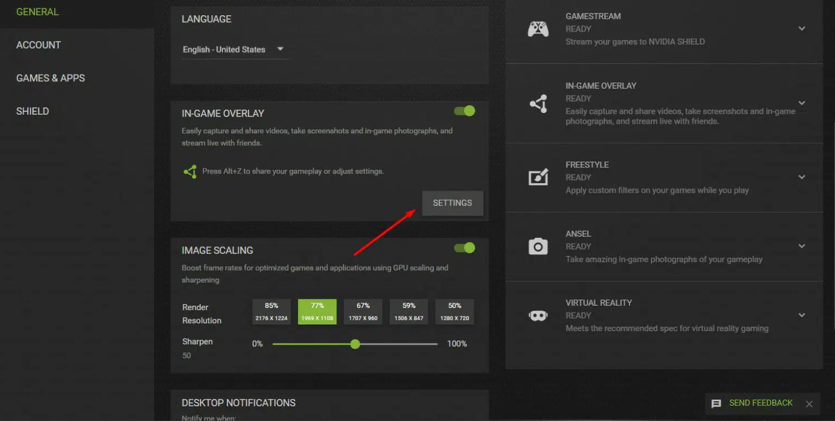The width and height of the screenshot is (835, 421).
Task: Open In-Game Overlay Settings button
Action: pos(452,203)
